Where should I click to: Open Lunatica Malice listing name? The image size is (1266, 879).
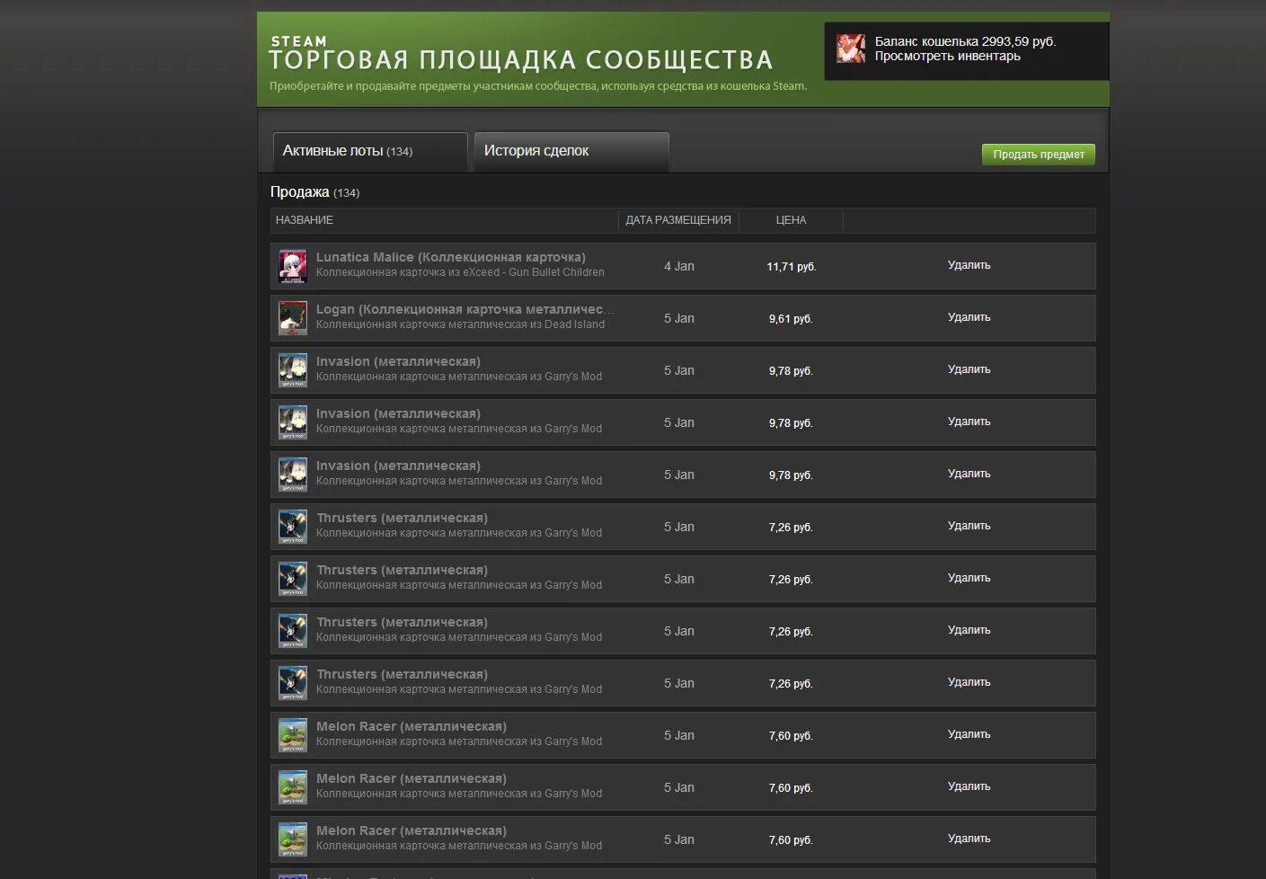click(x=451, y=257)
